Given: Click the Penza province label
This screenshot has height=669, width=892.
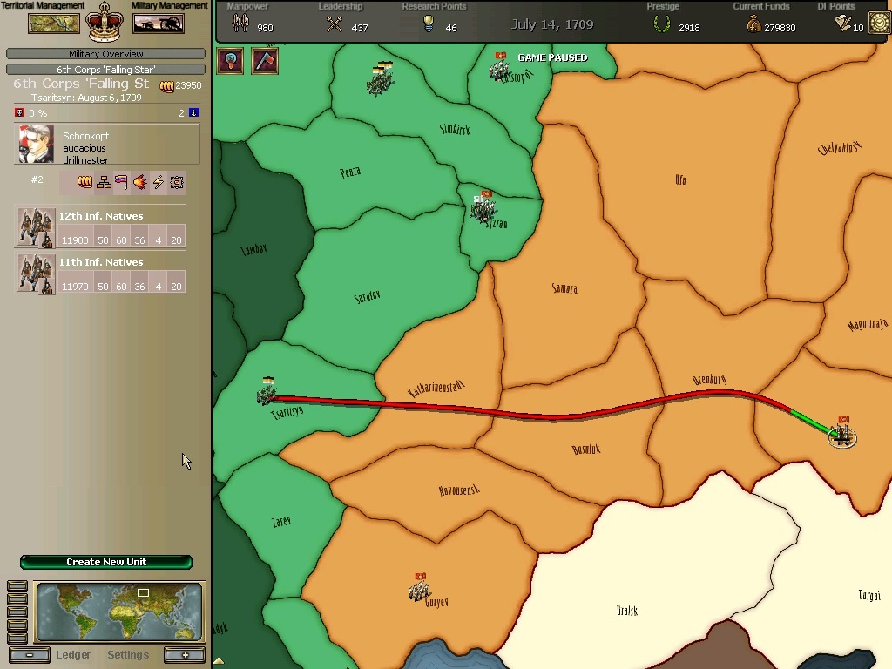Looking at the screenshot, I should 350,172.
